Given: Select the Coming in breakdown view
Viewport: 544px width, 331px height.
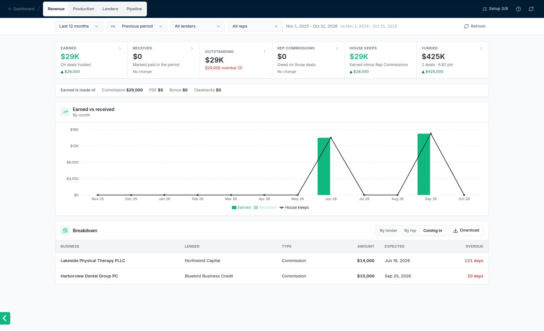Looking at the screenshot, I should pyautogui.click(x=432, y=231).
